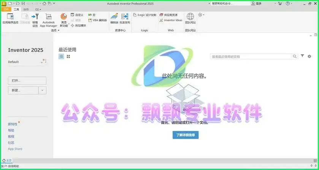The image size is (319, 170).
Task: Click the document tabs menu icon at bottom right
Action: (315, 160)
